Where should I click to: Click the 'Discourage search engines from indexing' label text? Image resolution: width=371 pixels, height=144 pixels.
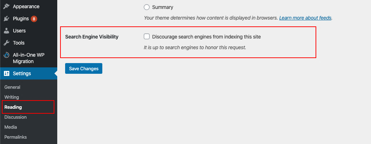[x=206, y=37]
